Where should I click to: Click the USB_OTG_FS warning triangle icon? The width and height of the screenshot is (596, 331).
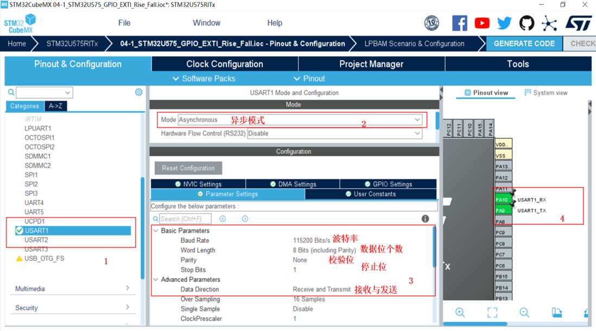coord(19,259)
